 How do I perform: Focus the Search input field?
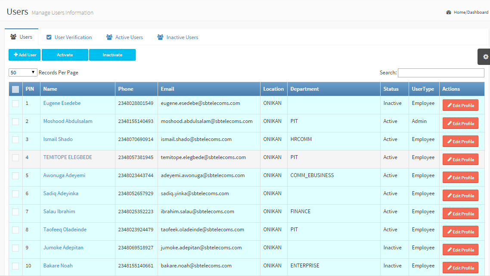[440, 73]
